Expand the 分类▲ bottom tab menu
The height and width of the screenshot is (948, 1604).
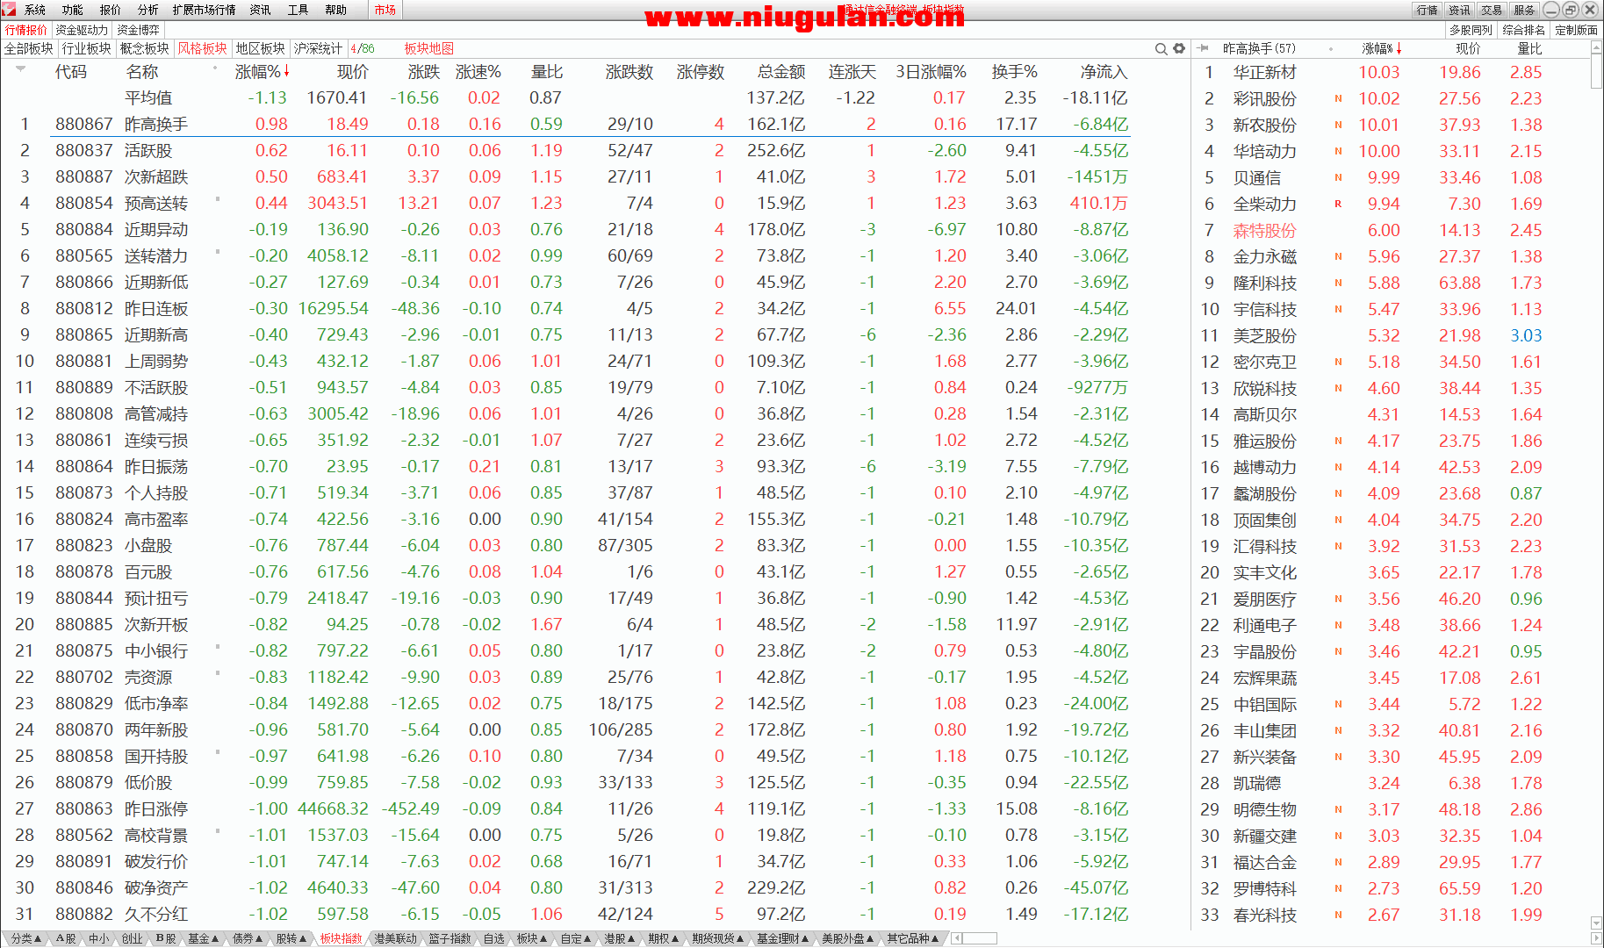(x=26, y=938)
